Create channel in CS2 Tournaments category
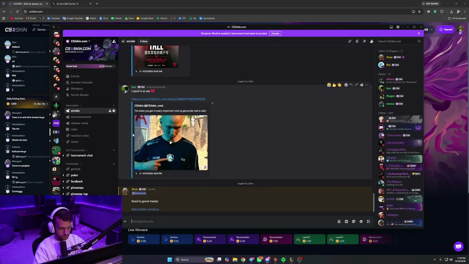Viewport: 469px width, 264px height. pyautogui.click(x=114, y=150)
